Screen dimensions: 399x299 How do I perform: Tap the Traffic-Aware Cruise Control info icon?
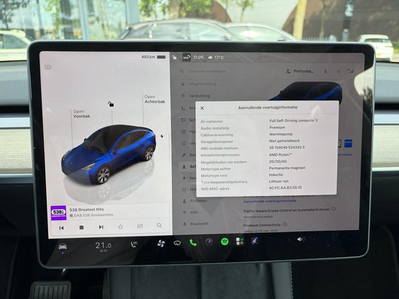tap(334, 209)
